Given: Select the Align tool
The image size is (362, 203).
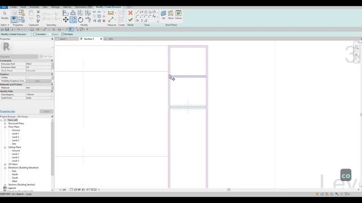Looking at the screenshot, I should [x=66, y=13].
